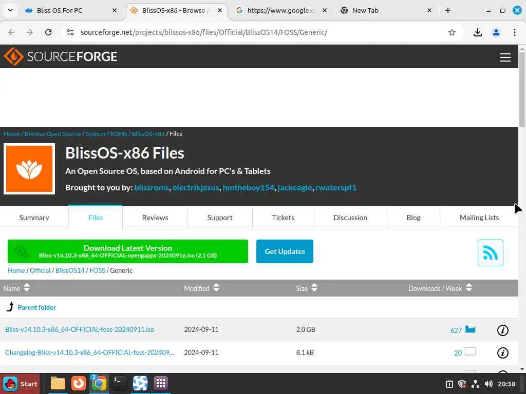The image size is (526, 394).
Task: Switch to the Bliss OS For PC browser tab
Action: (70, 10)
